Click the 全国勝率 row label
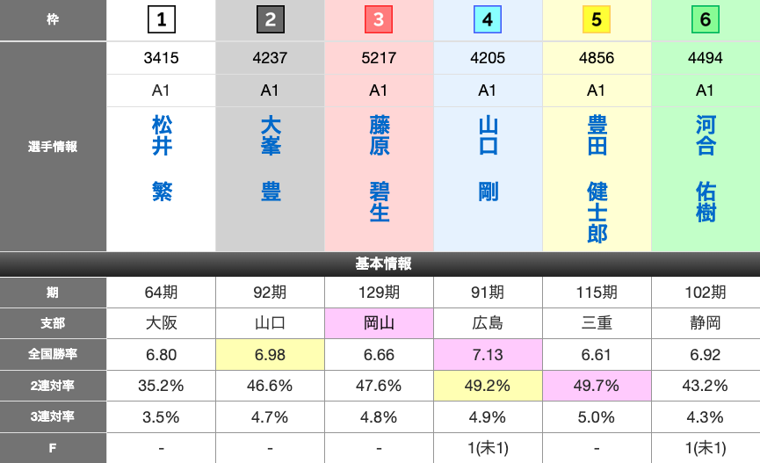The height and width of the screenshot is (463, 760). pos(53,354)
